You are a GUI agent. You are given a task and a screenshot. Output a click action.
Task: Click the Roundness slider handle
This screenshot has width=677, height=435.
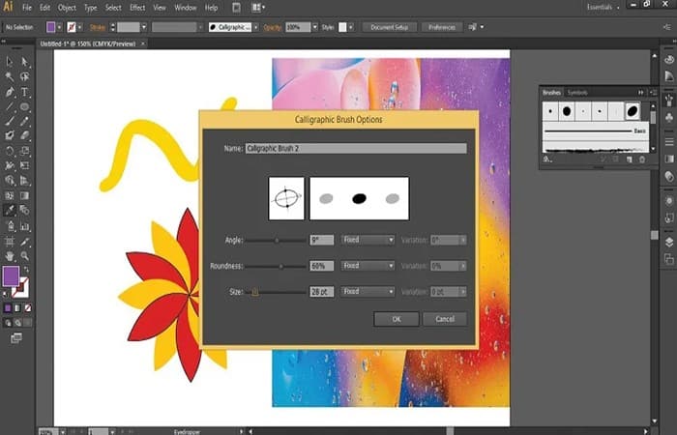(x=280, y=265)
